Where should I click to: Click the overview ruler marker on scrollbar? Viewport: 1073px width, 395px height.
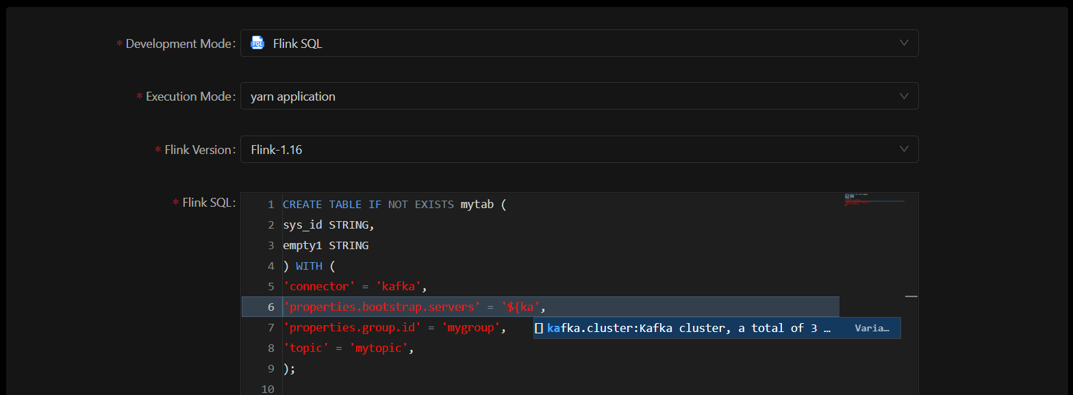(911, 296)
